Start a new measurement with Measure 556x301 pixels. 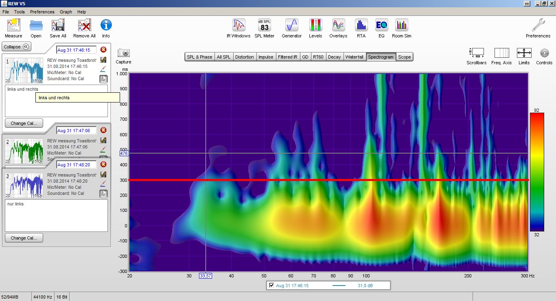(13, 28)
